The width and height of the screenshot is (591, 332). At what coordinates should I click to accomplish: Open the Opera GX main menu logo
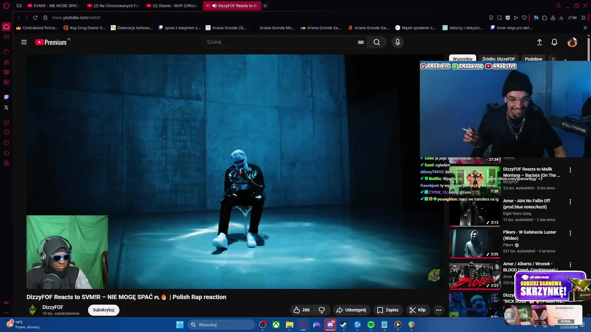point(6,6)
